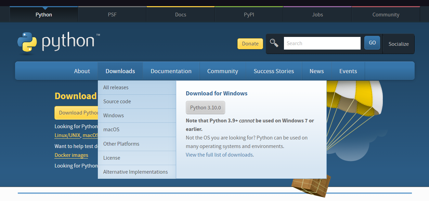This screenshot has height=201, width=429.
Task: Open the Jobs board tab
Action: tap(317, 14)
